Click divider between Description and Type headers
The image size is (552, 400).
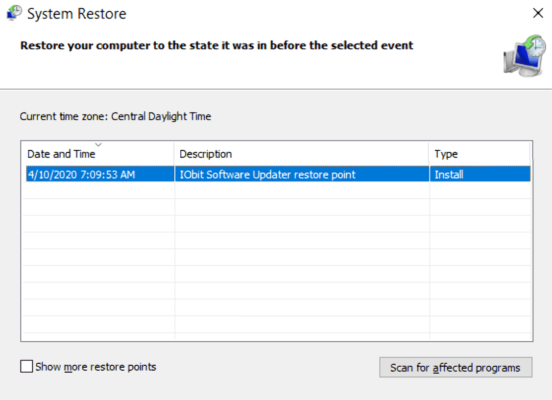click(x=429, y=154)
